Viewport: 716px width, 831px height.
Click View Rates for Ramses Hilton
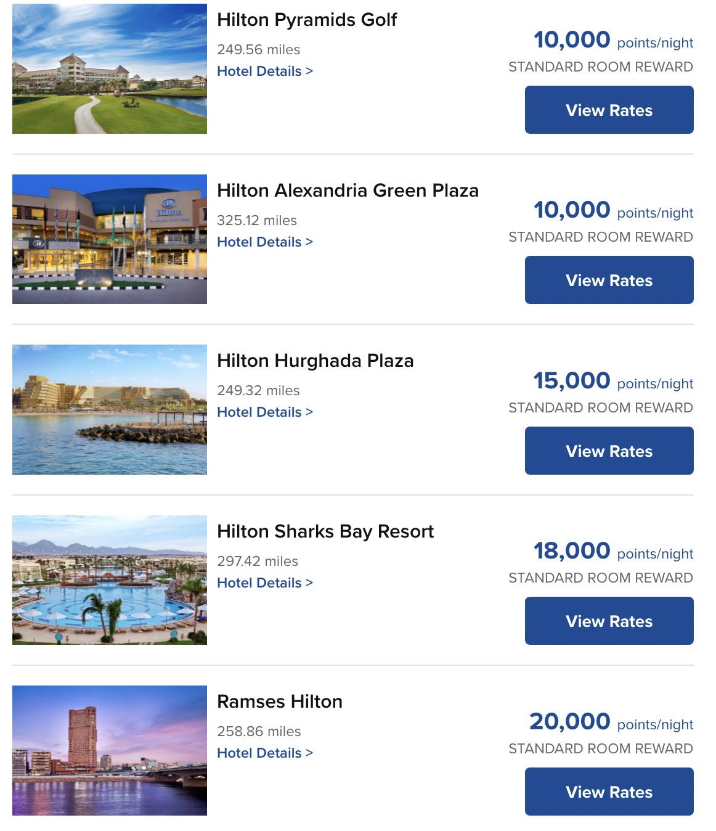[x=609, y=792]
